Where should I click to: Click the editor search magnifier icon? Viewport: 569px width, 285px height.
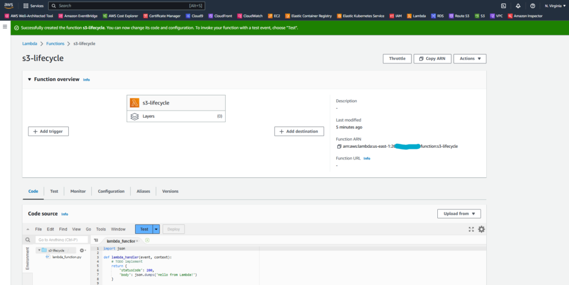click(x=28, y=239)
